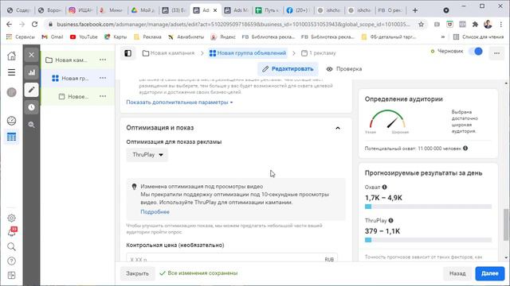Open the bar chart view icon
This screenshot has height=286, width=510.
(x=31, y=72)
